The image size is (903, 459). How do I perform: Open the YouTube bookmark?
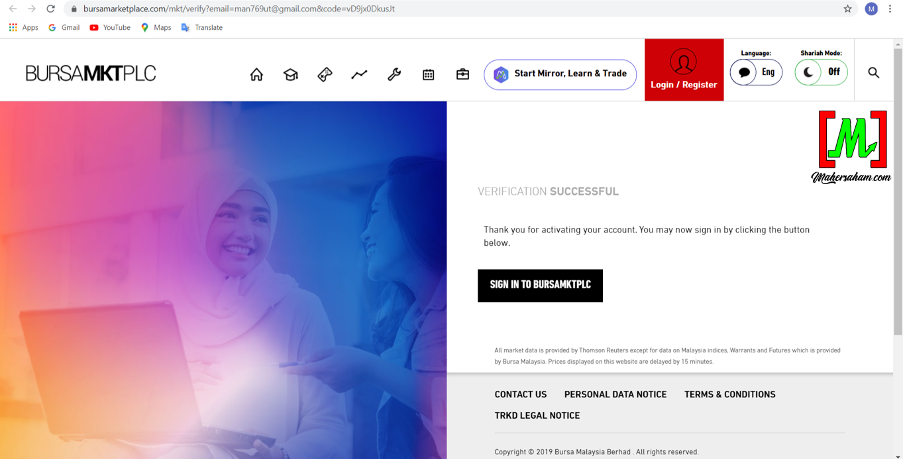[x=110, y=27]
